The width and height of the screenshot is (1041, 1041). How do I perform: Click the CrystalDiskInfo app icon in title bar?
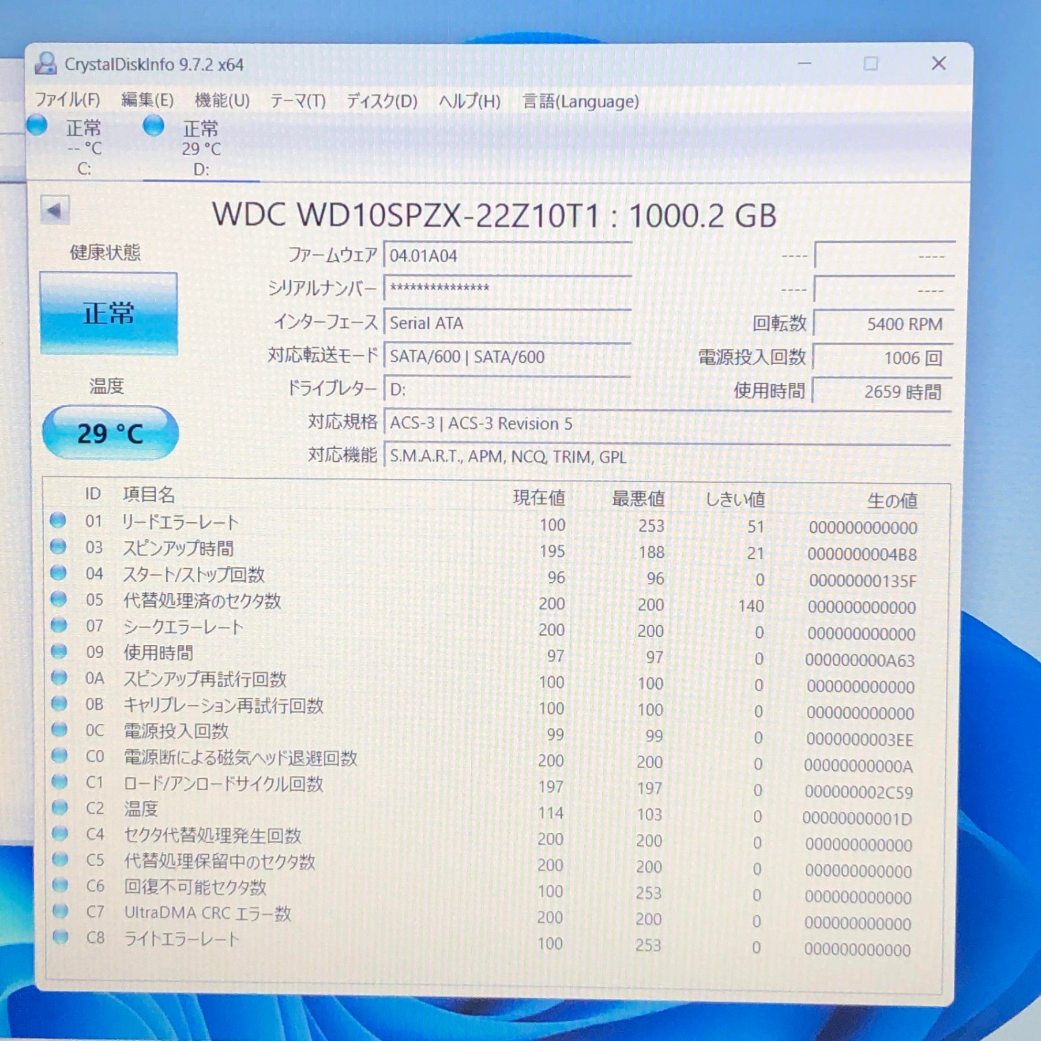[46, 64]
